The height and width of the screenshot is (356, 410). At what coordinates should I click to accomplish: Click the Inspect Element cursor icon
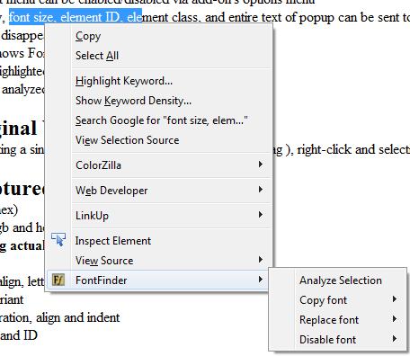58,239
